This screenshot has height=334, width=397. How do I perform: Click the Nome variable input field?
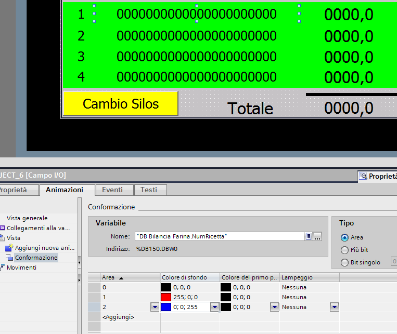(219, 236)
